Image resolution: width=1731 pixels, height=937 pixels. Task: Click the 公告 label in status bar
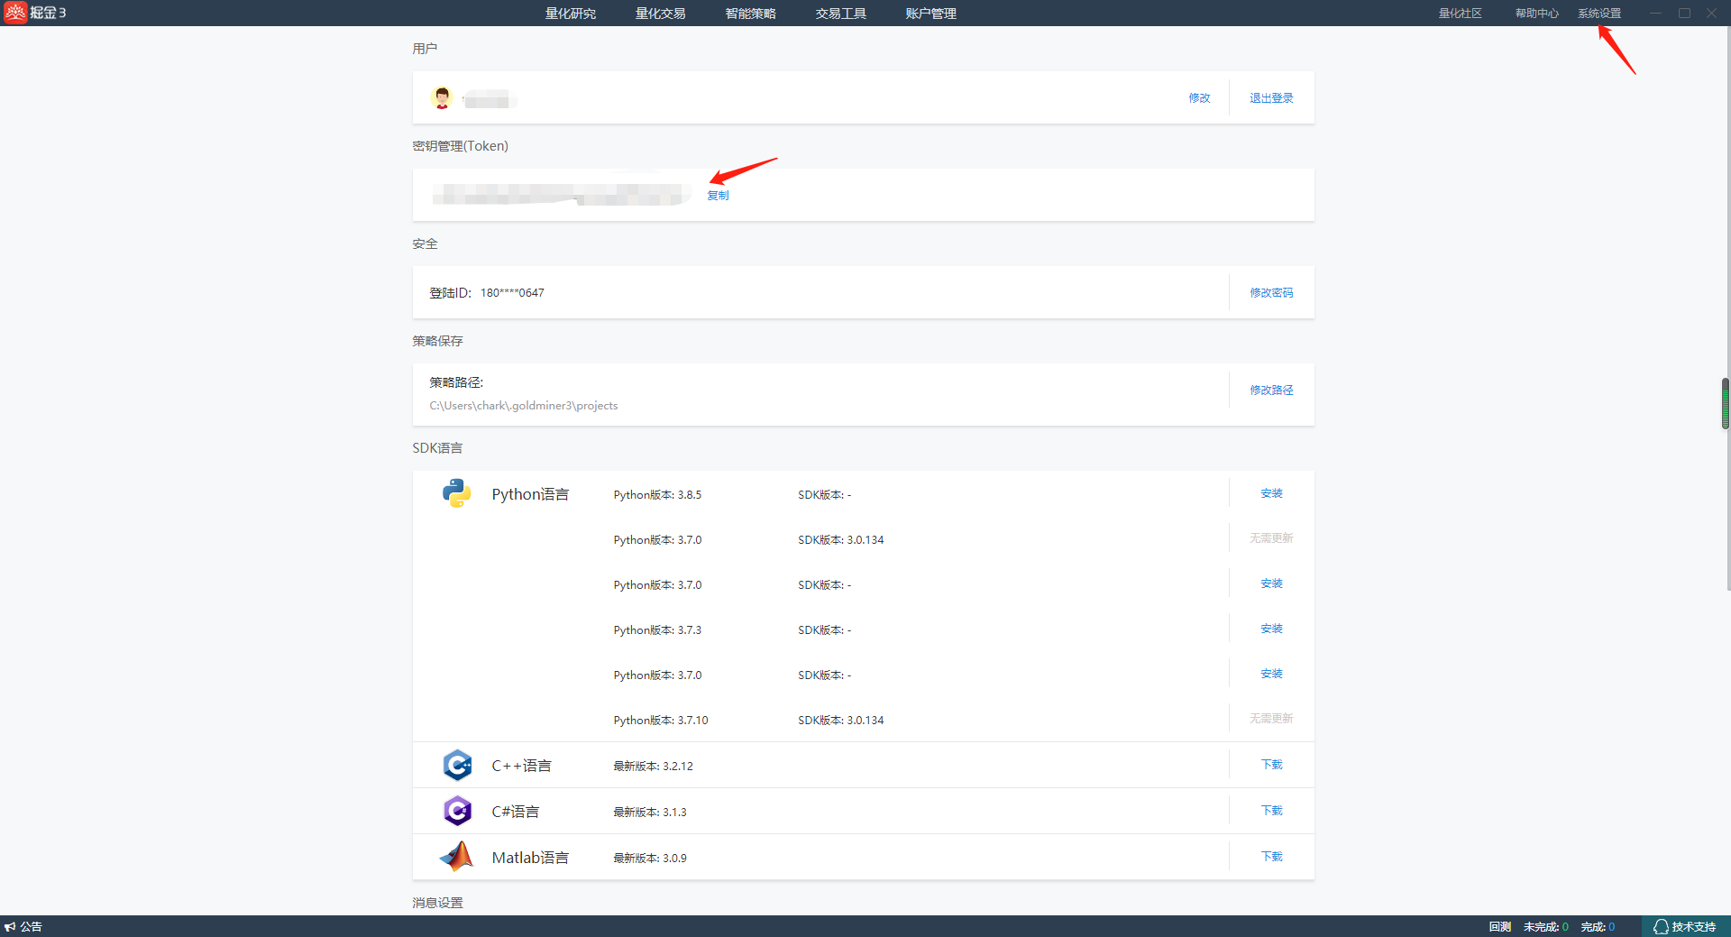32,927
